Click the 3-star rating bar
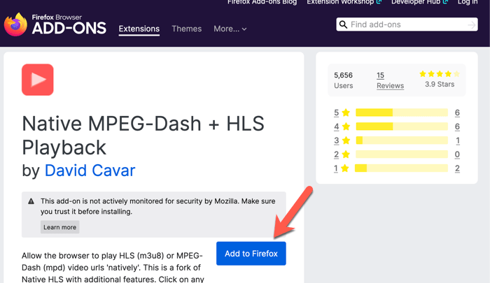Image resolution: width=490 pixels, height=283 pixels. pyautogui.click(x=401, y=140)
